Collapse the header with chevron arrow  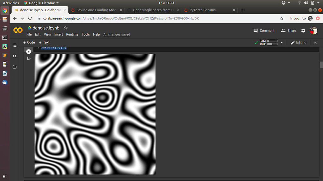(x=315, y=42)
